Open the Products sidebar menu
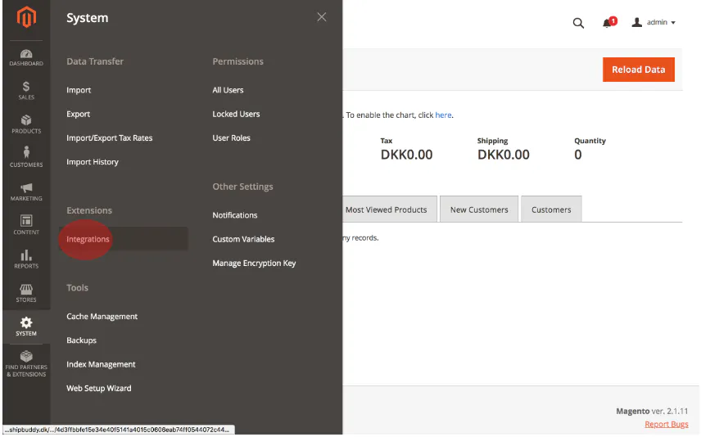The image size is (701, 437). [26, 124]
